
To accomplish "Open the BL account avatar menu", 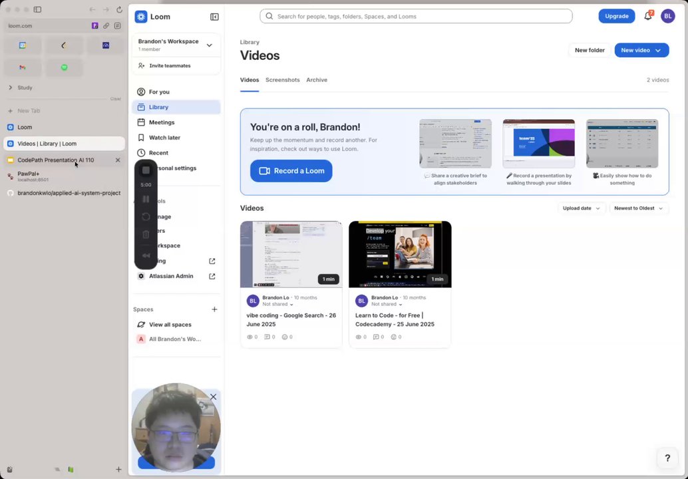I will pyautogui.click(x=667, y=16).
